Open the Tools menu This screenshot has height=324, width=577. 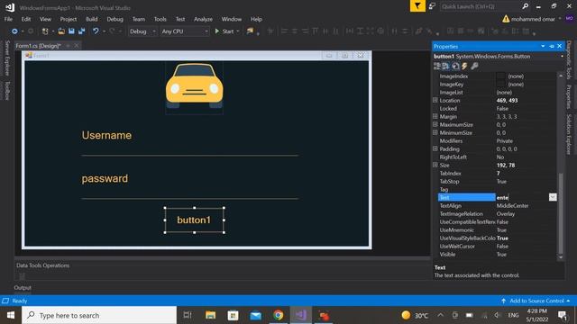click(x=160, y=19)
